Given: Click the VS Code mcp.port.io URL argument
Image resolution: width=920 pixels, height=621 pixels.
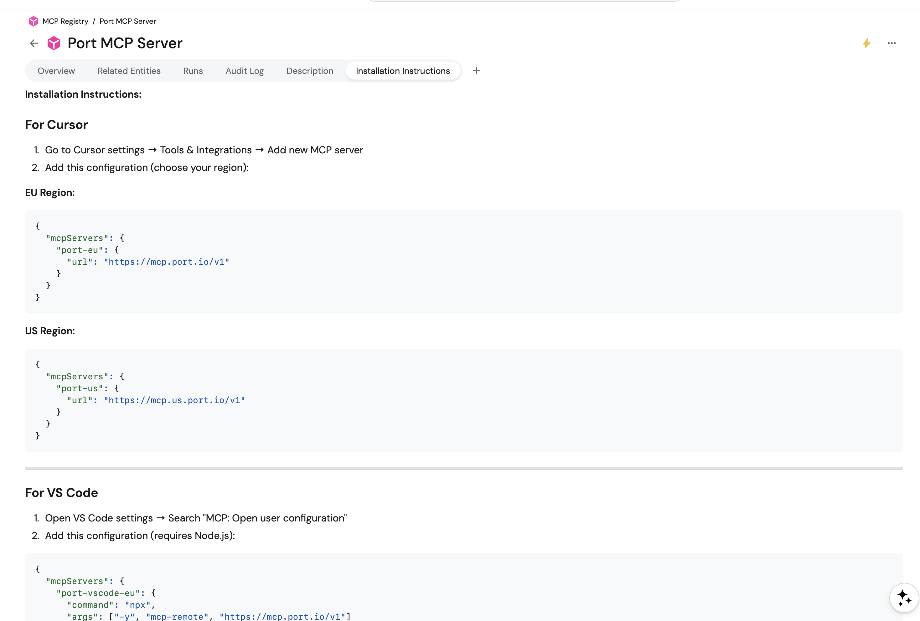Looking at the screenshot, I should (283, 616).
